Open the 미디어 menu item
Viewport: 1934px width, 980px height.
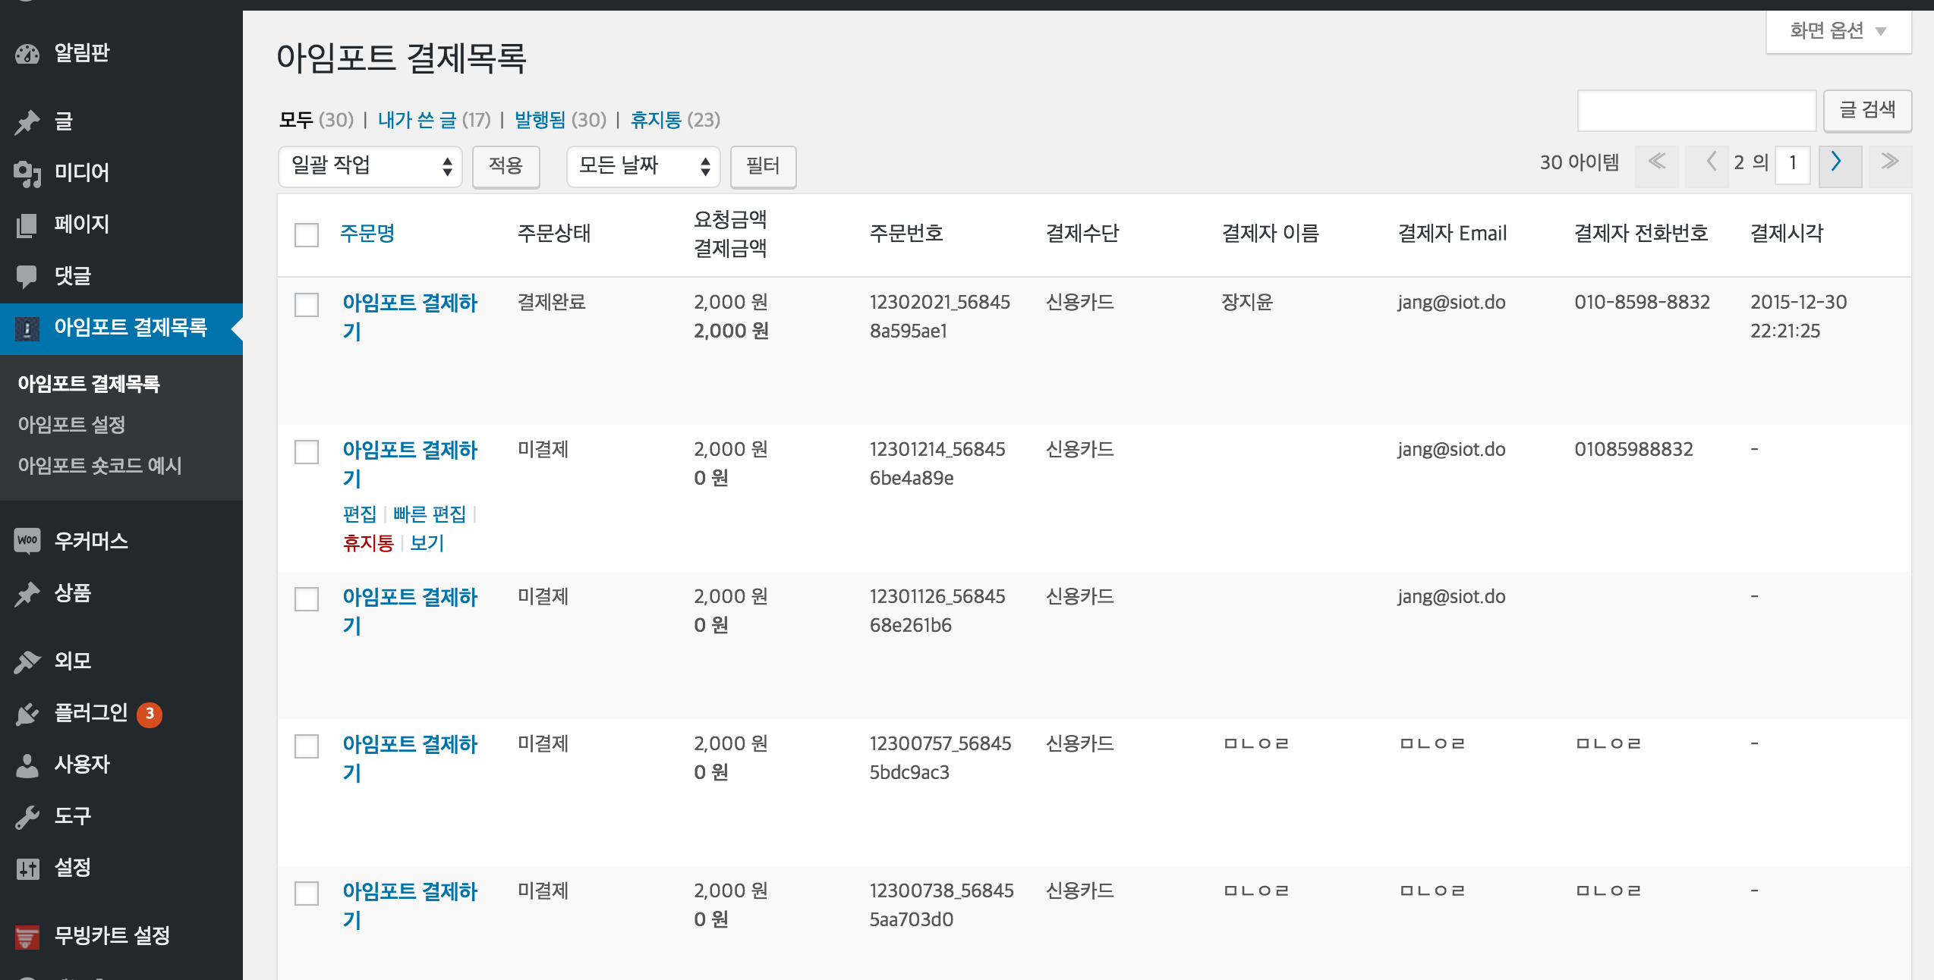pyautogui.click(x=82, y=173)
